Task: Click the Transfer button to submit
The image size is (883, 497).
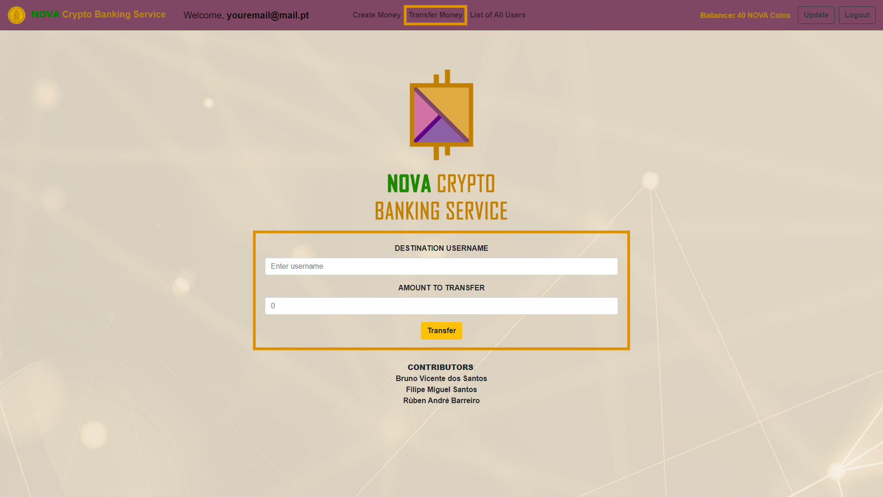Action: coord(441,331)
